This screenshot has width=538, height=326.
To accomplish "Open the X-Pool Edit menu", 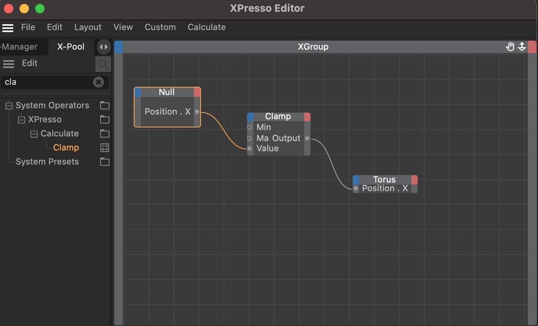I will pos(30,63).
